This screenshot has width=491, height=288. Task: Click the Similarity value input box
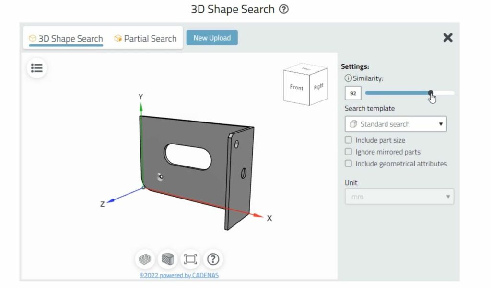tap(353, 93)
